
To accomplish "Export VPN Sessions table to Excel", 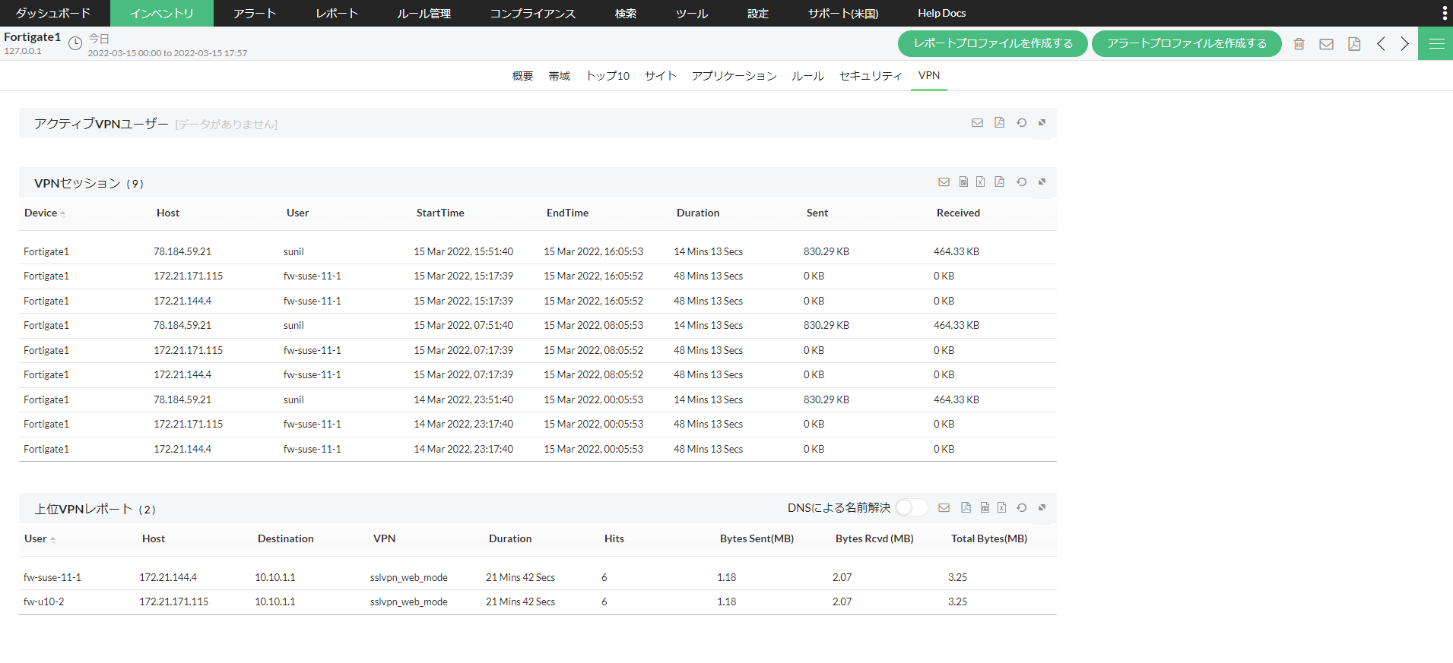I will (x=980, y=182).
